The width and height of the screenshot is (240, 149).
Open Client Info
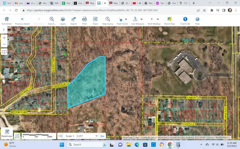tap(185, 21)
